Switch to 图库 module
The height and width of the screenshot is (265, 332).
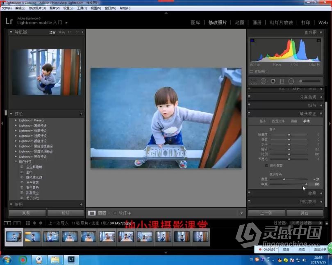[196, 23]
